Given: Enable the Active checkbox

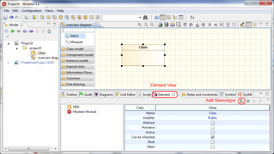Looking at the screenshot, I should coord(213,132).
